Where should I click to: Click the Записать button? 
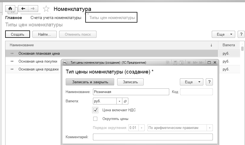point(130,82)
